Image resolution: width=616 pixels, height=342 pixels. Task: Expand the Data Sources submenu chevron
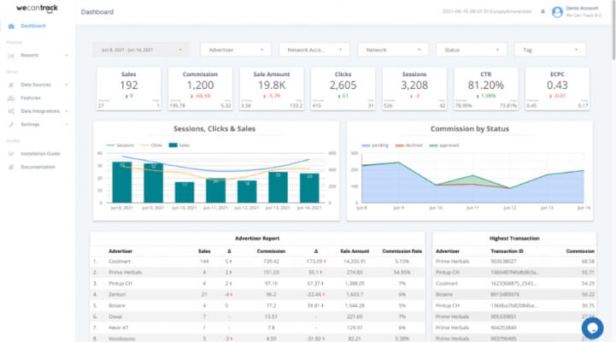67,85
